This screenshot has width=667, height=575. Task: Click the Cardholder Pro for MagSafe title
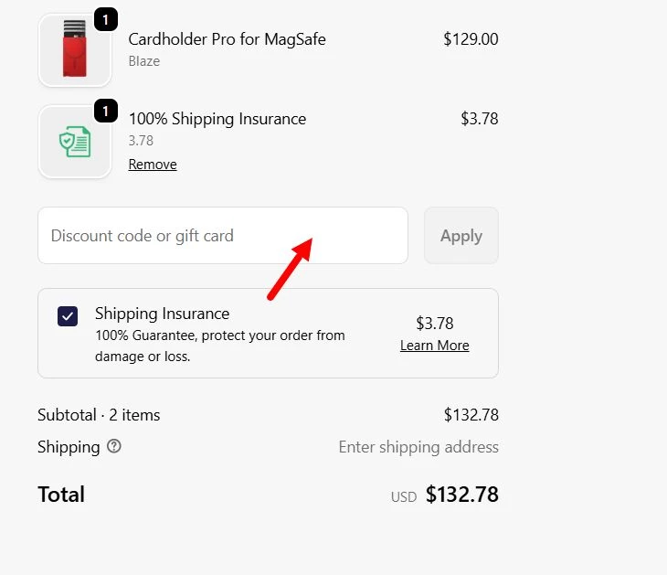point(227,39)
